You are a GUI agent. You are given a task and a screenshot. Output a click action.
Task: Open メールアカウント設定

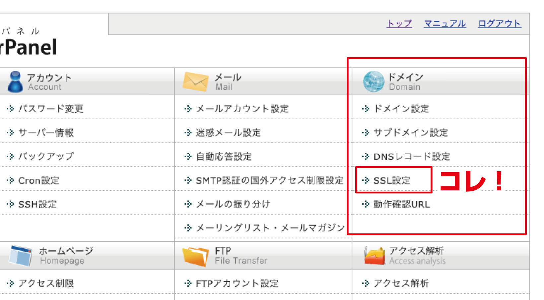[242, 109]
